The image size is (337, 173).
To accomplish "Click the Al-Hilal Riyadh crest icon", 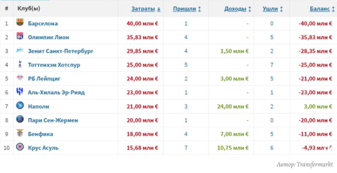I will click(20, 92).
